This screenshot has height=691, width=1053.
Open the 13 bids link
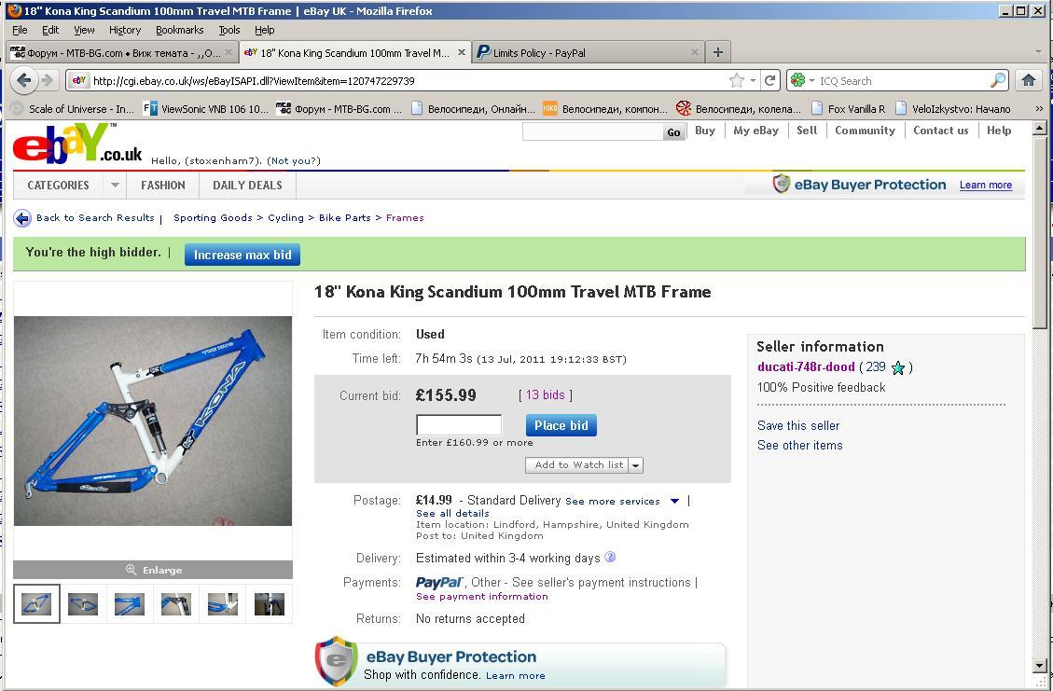click(x=545, y=394)
